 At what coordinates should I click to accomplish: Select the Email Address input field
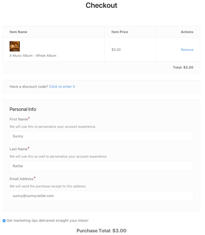click(x=101, y=196)
